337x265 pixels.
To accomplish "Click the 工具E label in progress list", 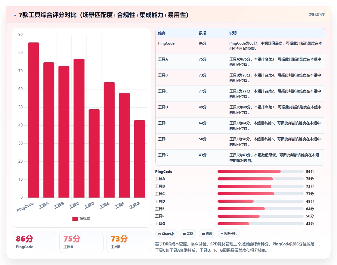I will coord(160,209).
